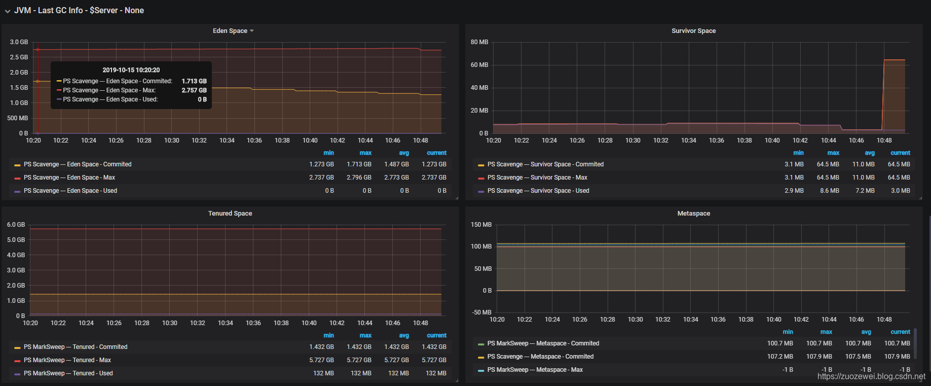Click the Tenured Max red legend swatch

click(x=17, y=361)
